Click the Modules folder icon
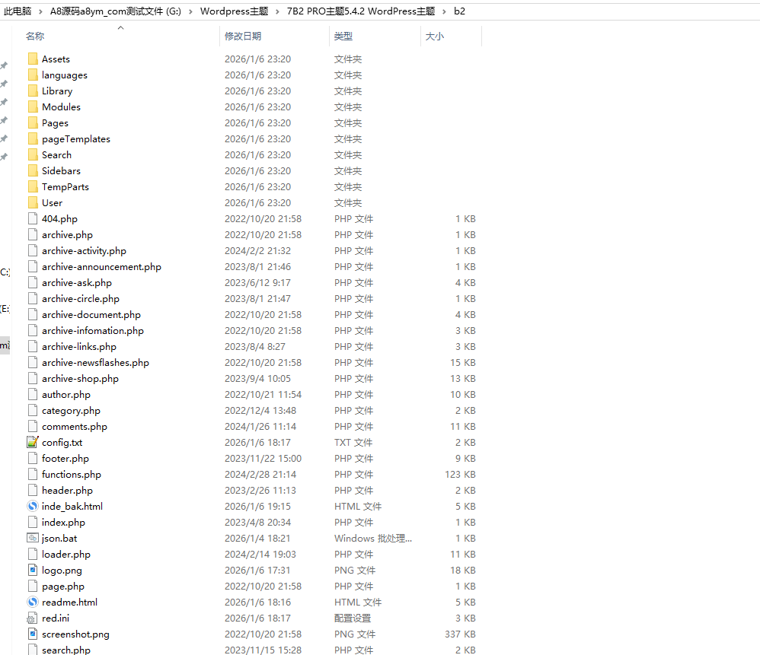760x655 pixels. click(x=32, y=107)
